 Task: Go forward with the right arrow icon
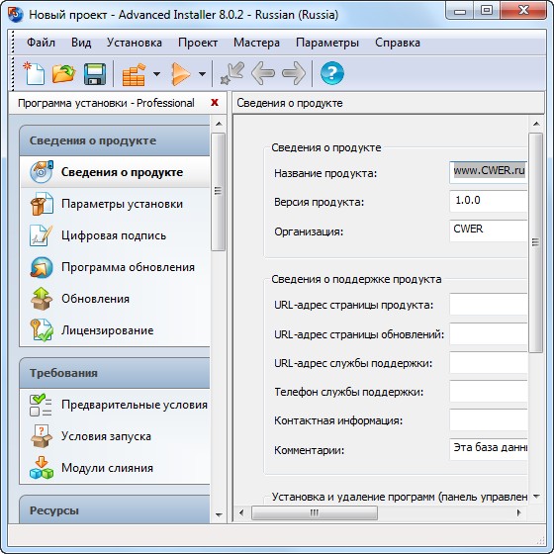click(x=294, y=73)
